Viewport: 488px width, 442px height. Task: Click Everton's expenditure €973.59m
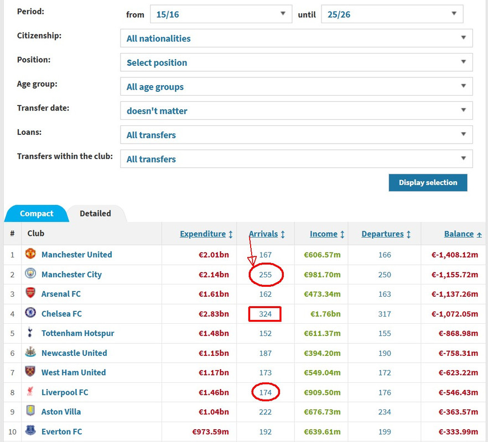[210, 432]
